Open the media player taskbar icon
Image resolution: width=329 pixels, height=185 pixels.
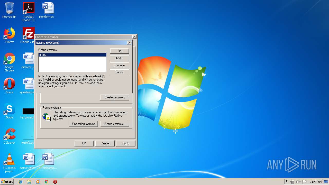click(38, 182)
